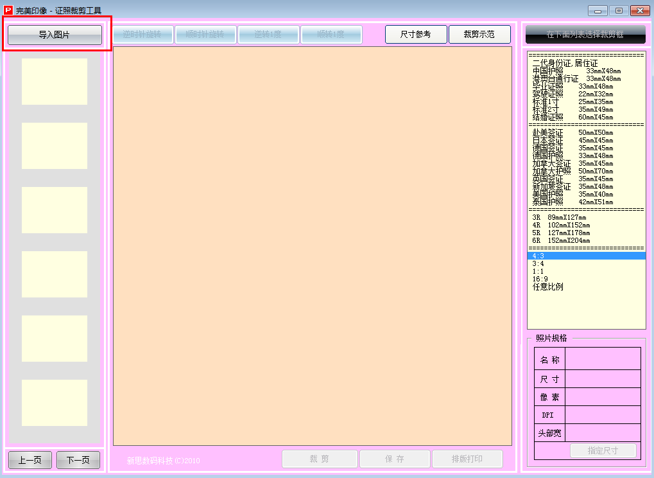Select 逆时针旋转 rotate counter-clockwise button
Screen dimensions: 654x478
pyautogui.click(x=142, y=34)
